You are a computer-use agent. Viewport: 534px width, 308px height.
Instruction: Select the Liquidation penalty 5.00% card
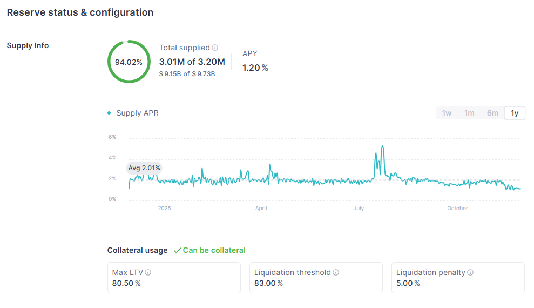458,278
